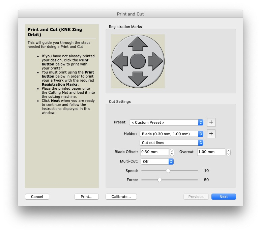
Task: Click the center circle of the direction pad
Action: click(138, 61)
